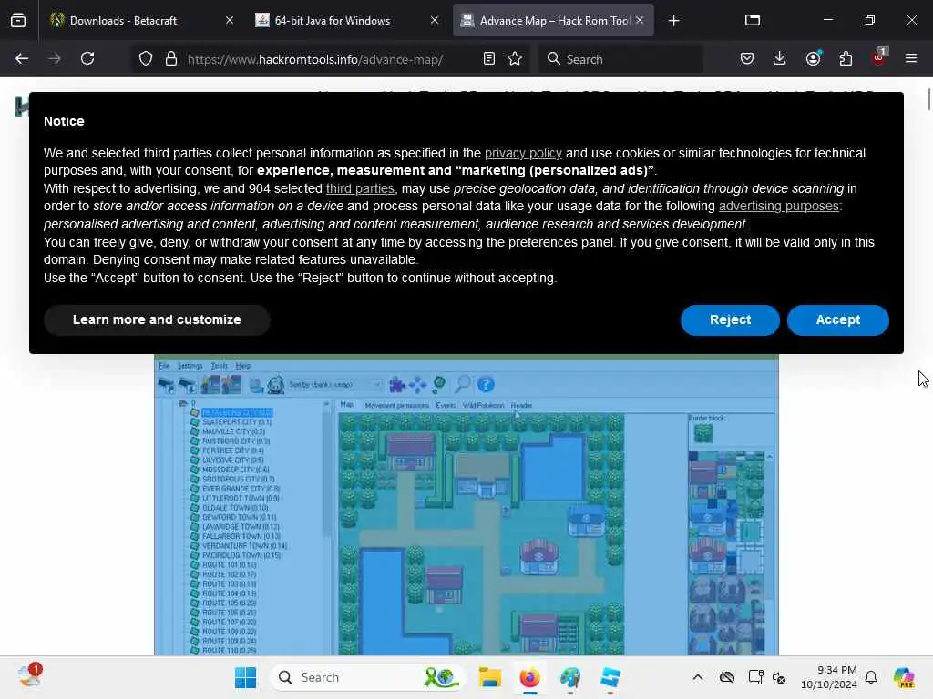Open the advertising purposes link
The image size is (933, 699).
779,207
